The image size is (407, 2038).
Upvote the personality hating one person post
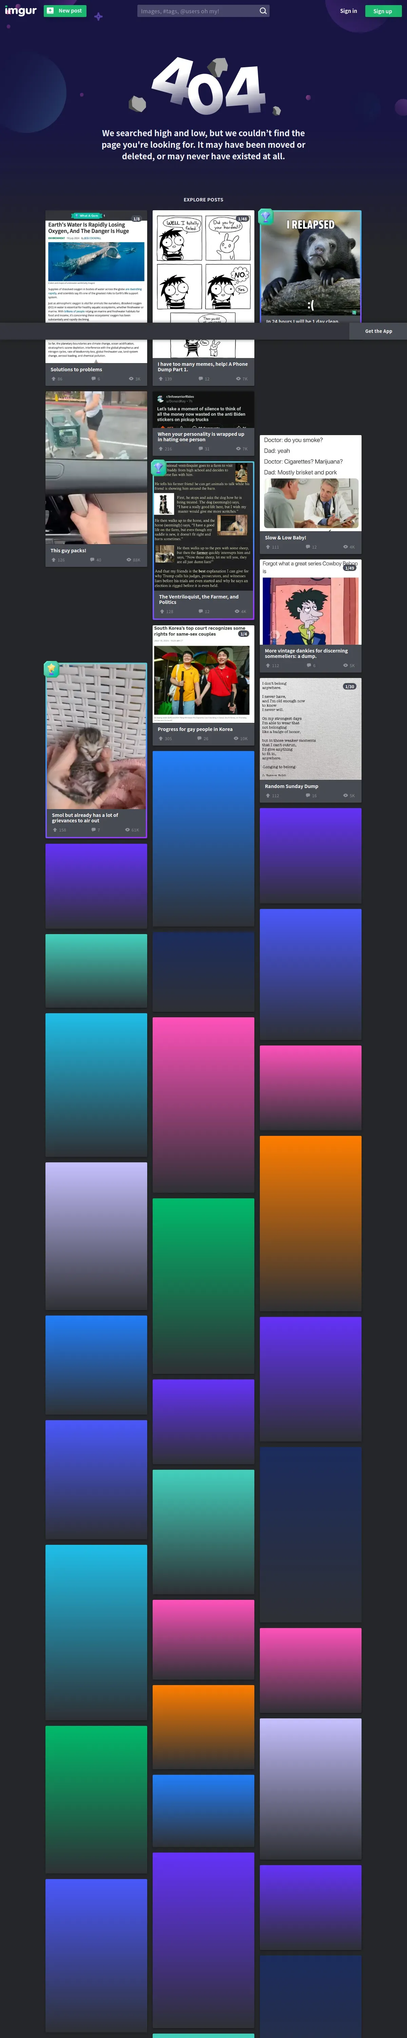point(160,449)
